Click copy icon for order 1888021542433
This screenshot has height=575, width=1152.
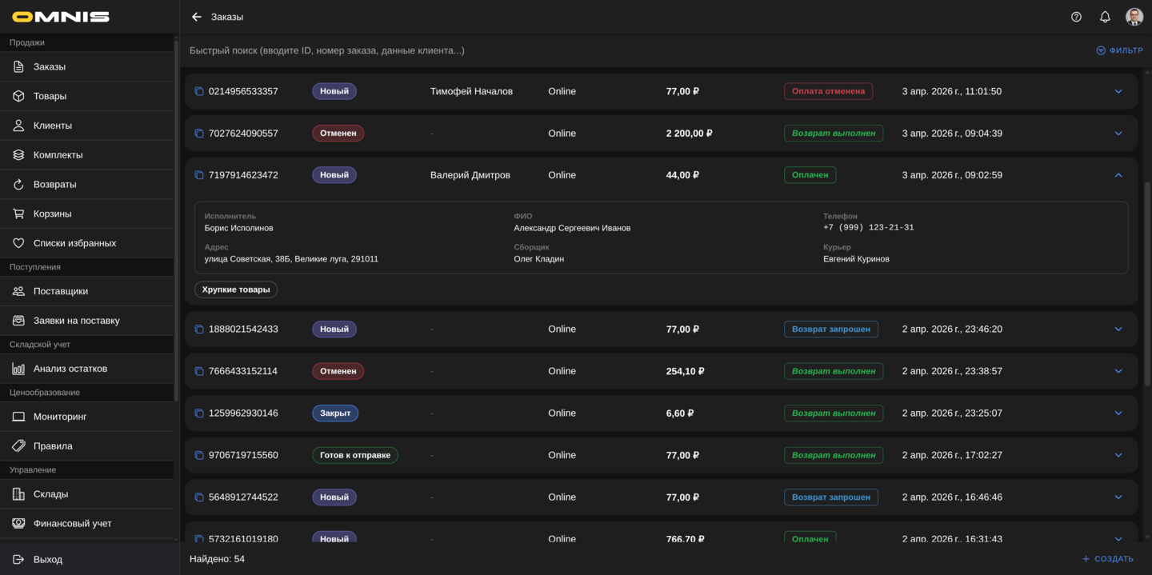[x=199, y=329]
